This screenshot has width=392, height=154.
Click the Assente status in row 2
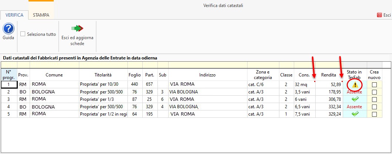pos(355,92)
